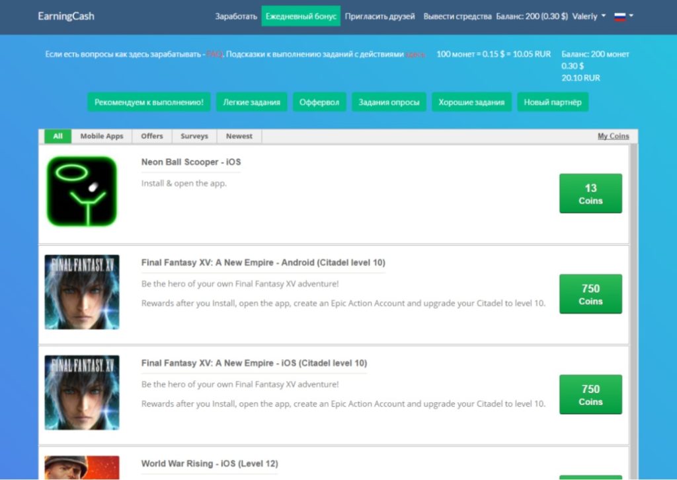Open the My Coins link

tap(613, 136)
